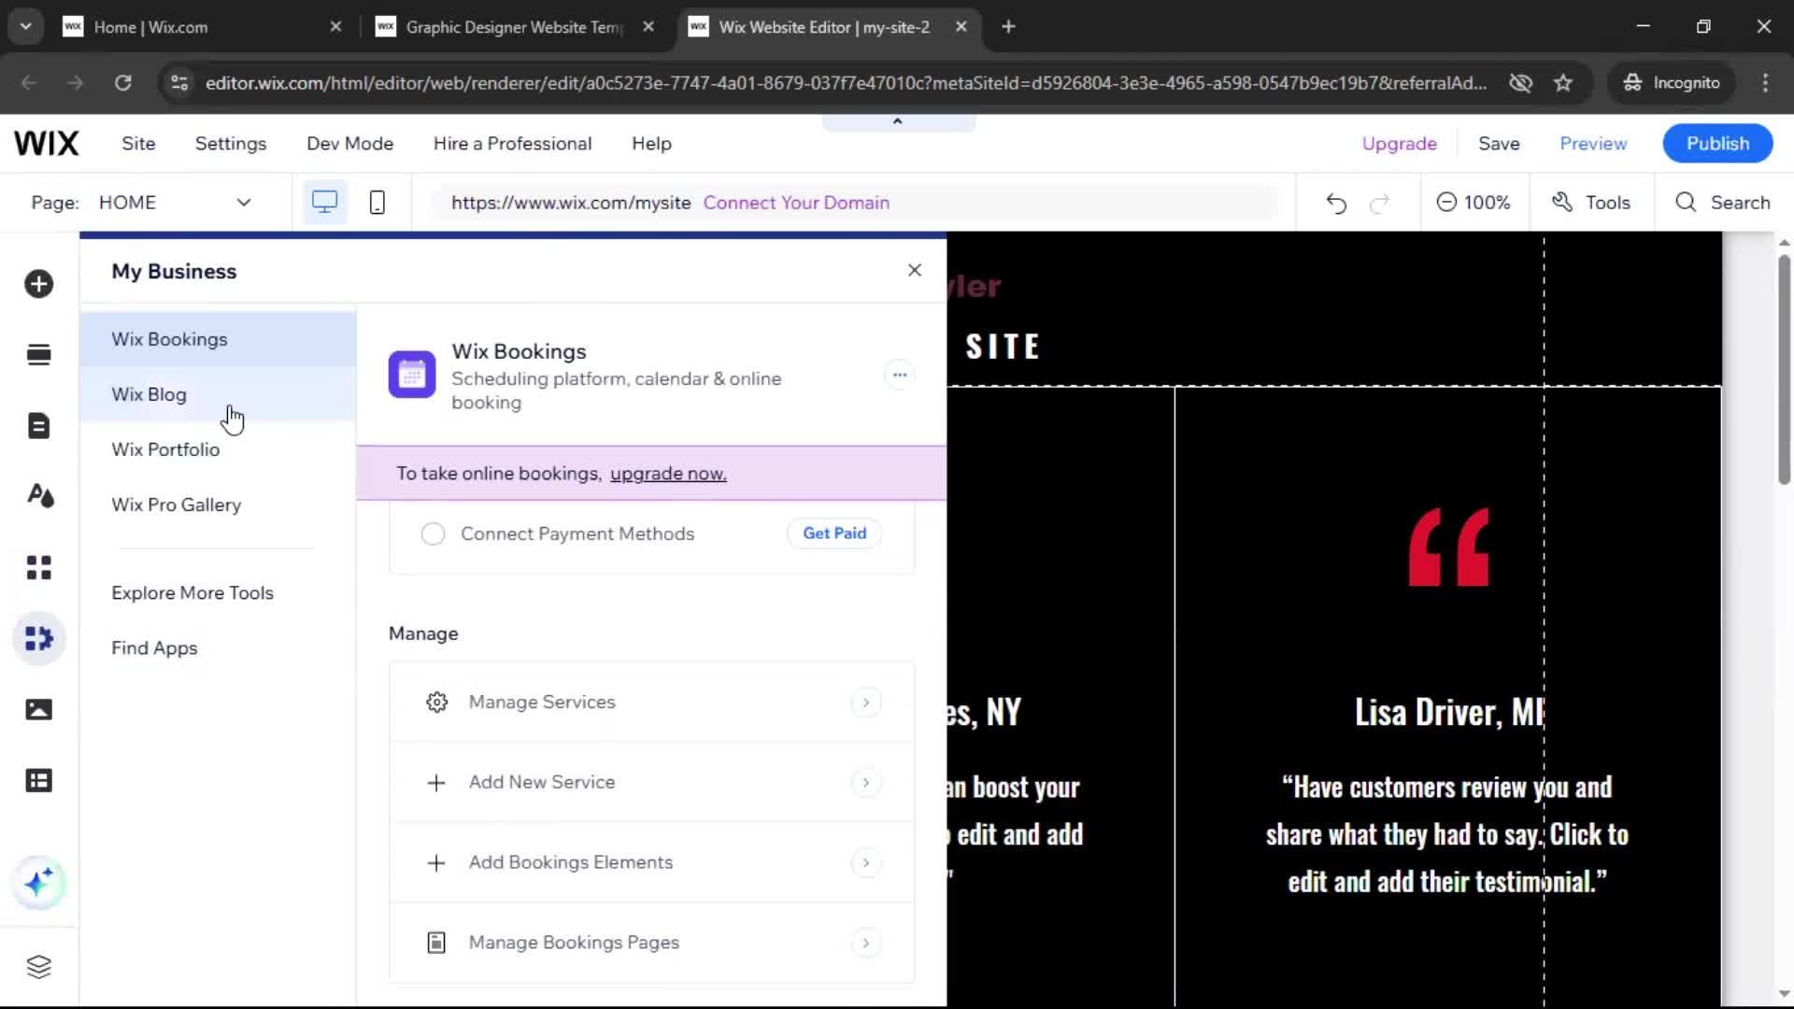Image resolution: width=1794 pixels, height=1009 pixels.
Task: Close the My Business panel
Action: [x=915, y=271]
